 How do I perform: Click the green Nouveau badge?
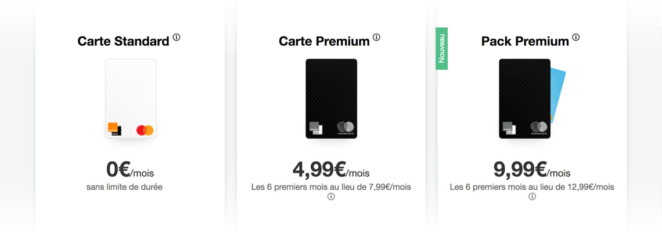[441, 49]
